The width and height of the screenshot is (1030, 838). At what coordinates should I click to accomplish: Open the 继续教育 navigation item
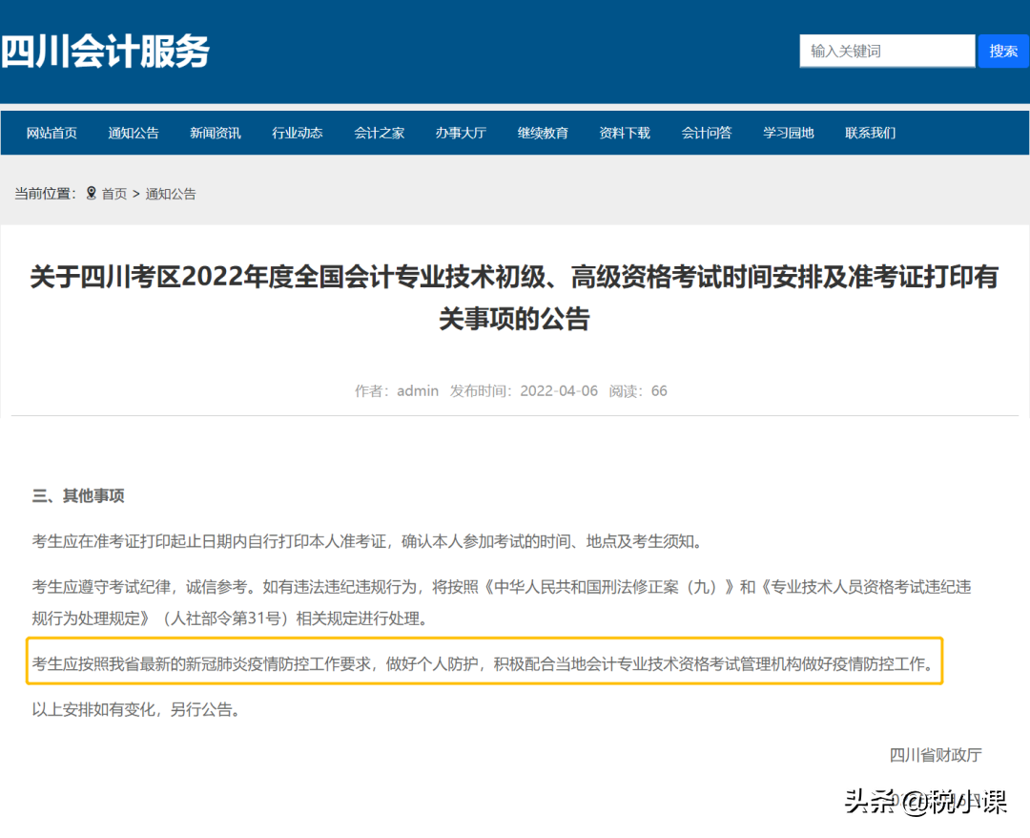pyautogui.click(x=543, y=133)
